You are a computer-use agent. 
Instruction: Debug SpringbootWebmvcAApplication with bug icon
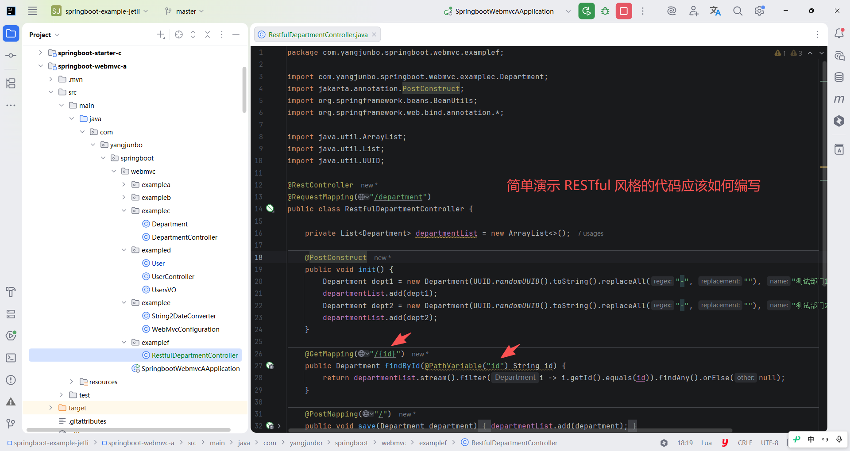pos(605,11)
